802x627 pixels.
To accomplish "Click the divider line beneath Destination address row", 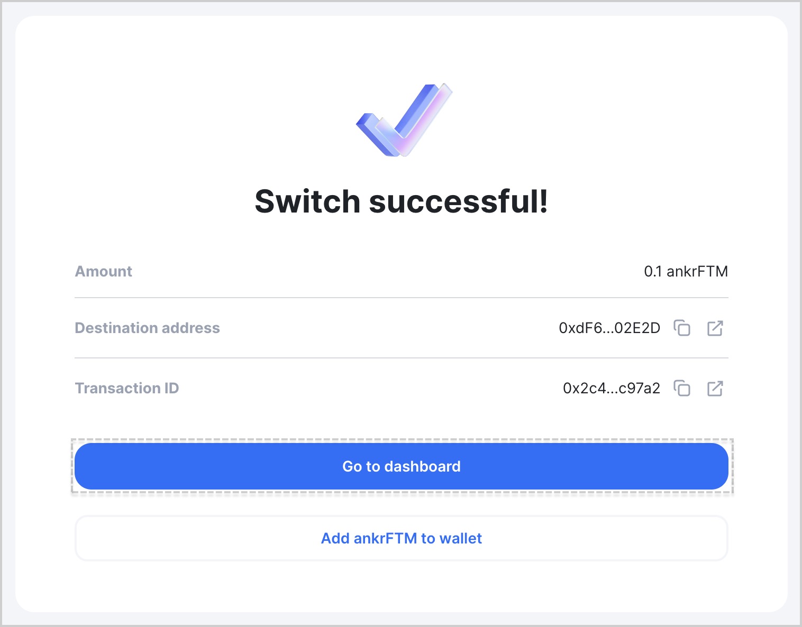I will [x=402, y=358].
